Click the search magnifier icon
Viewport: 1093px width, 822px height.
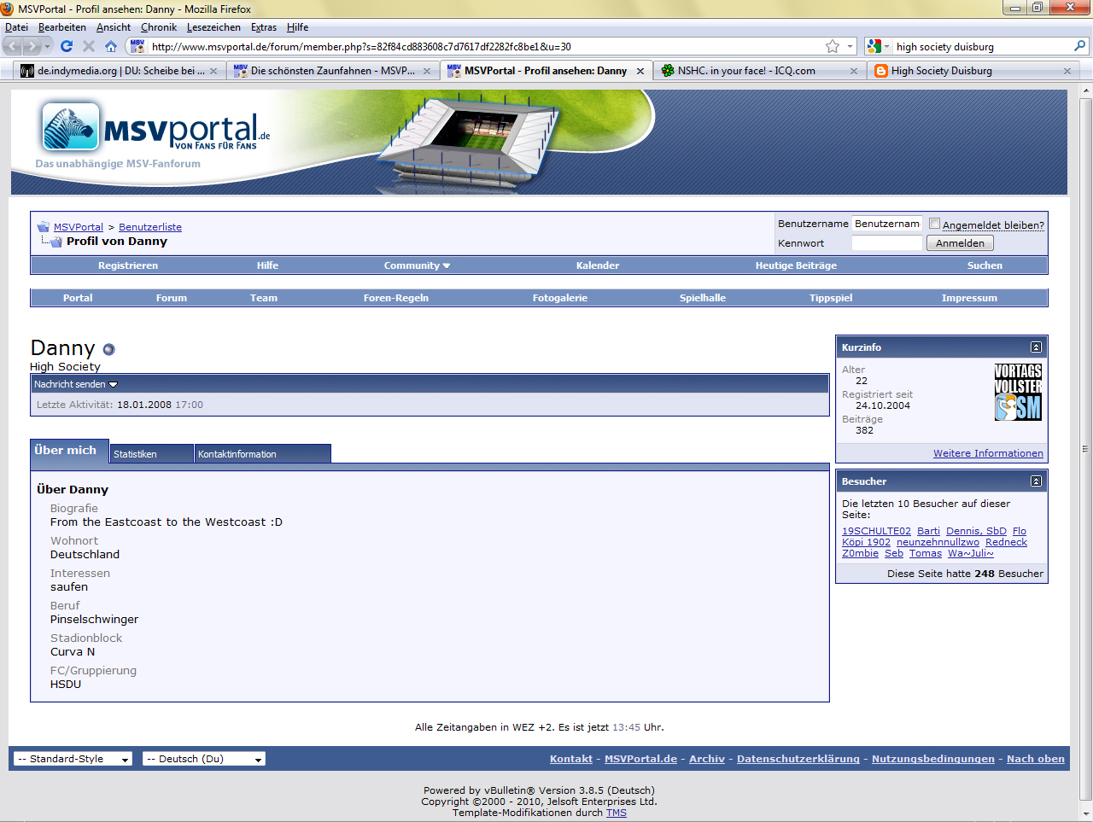point(1080,46)
